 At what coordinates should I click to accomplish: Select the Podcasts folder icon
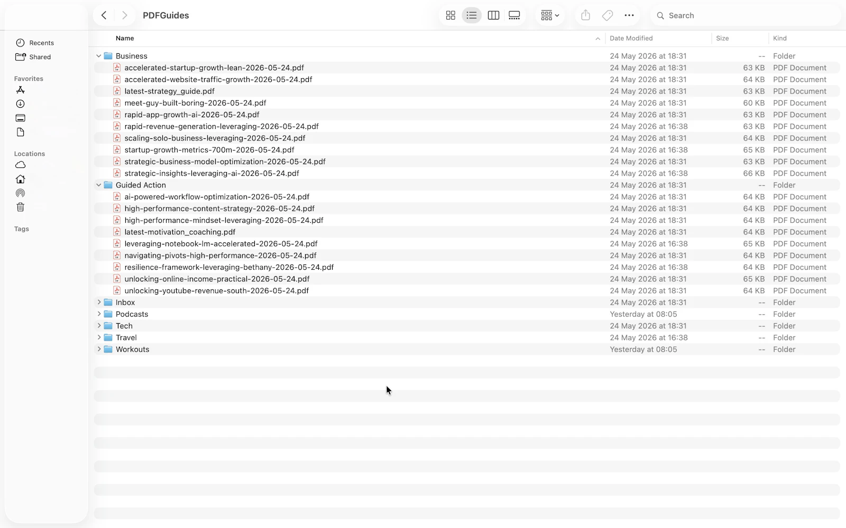[x=108, y=314]
